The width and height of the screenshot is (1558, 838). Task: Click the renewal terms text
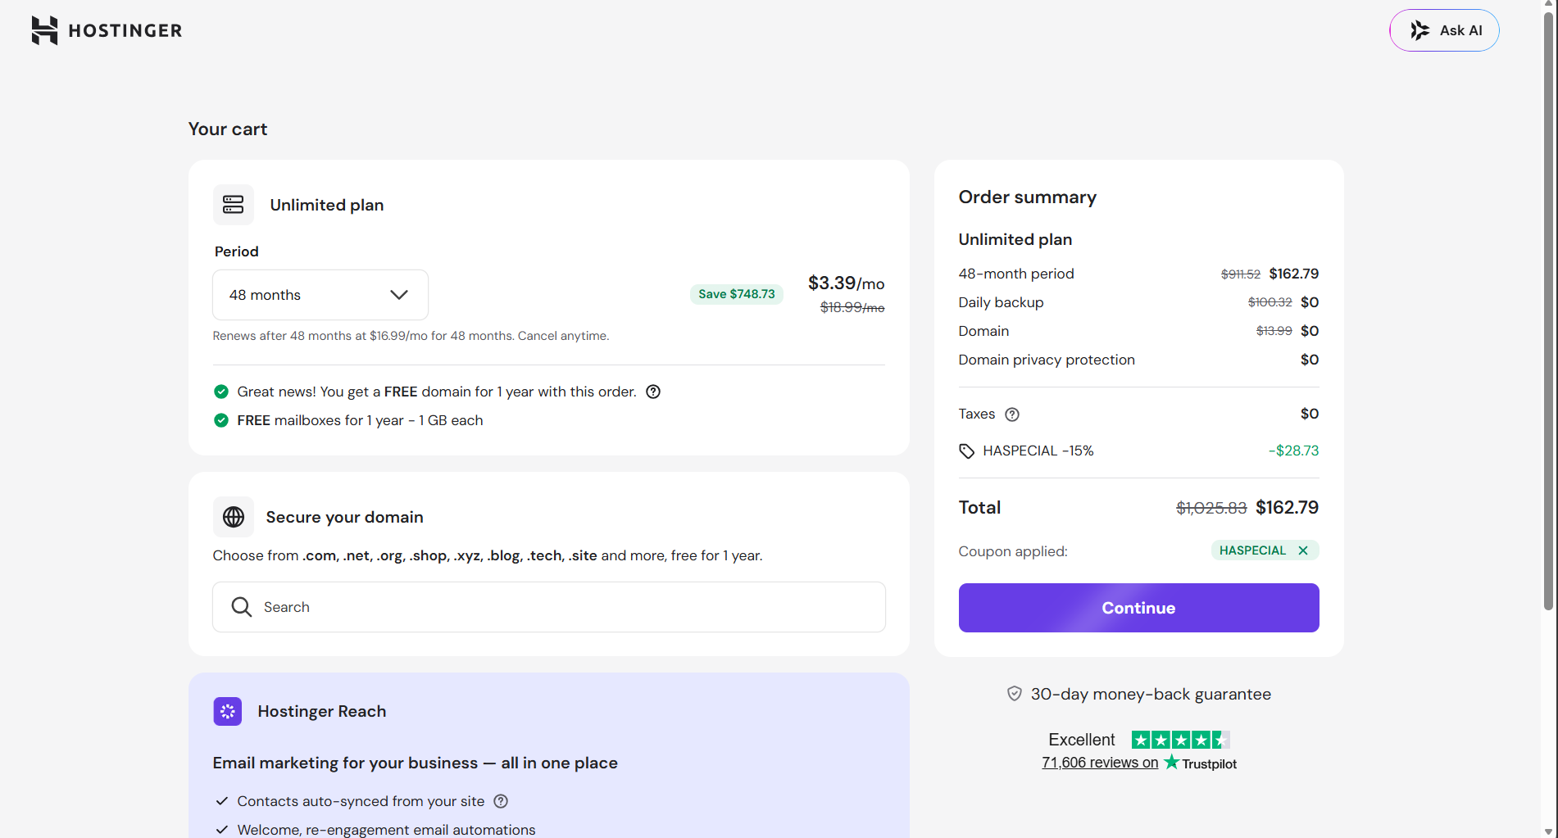click(x=411, y=336)
